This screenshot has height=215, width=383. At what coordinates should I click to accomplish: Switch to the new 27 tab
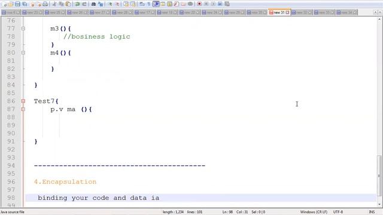coord(100,12)
